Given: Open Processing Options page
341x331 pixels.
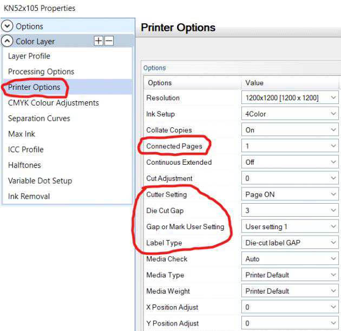Looking at the screenshot, I should (x=41, y=72).
